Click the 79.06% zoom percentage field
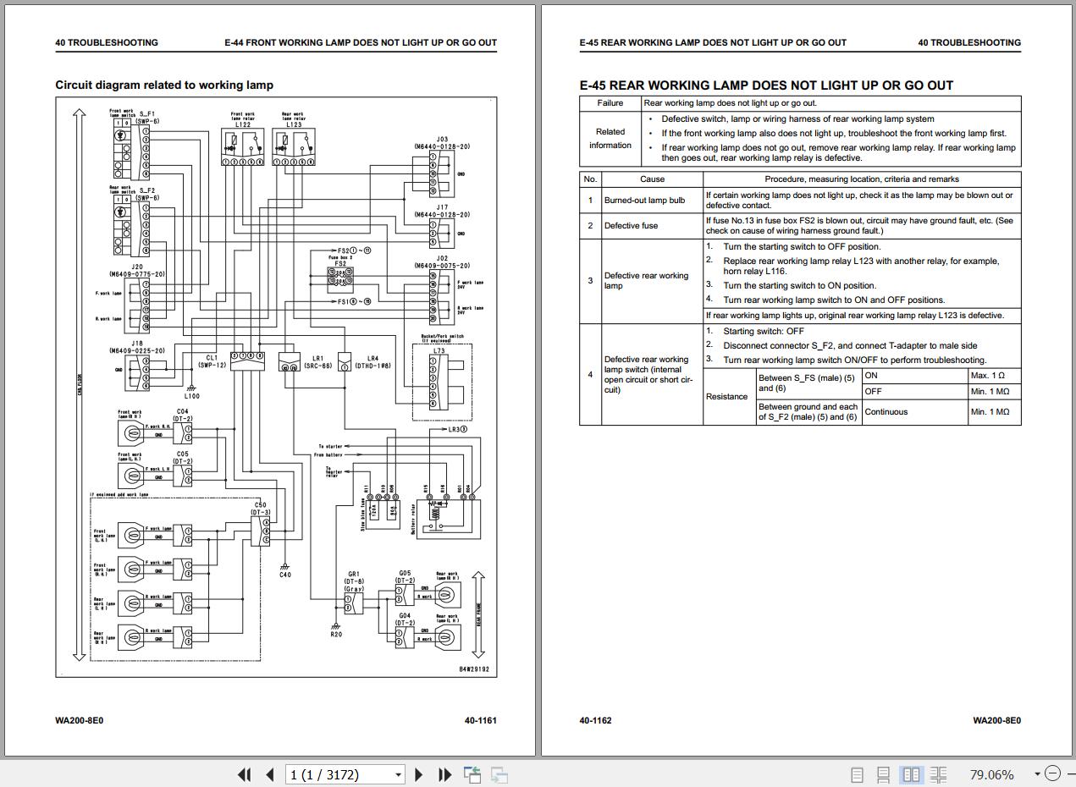The height and width of the screenshot is (787, 1076). tap(990, 774)
